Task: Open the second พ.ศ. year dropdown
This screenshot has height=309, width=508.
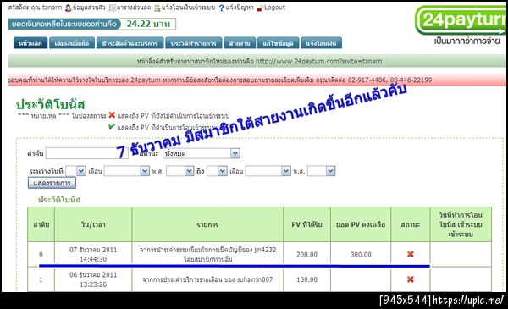Action: [x=321, y=171]
